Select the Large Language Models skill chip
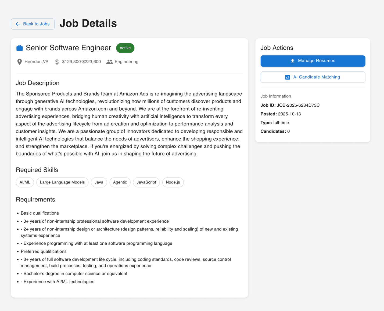This screenshot has height=311, width=384. (x=62, y=182)
